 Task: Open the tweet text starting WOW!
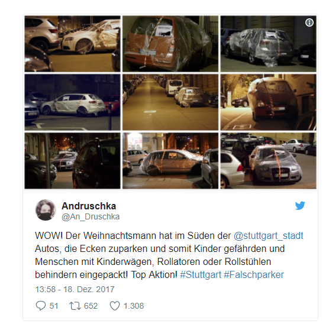click(x=169, y=255)
